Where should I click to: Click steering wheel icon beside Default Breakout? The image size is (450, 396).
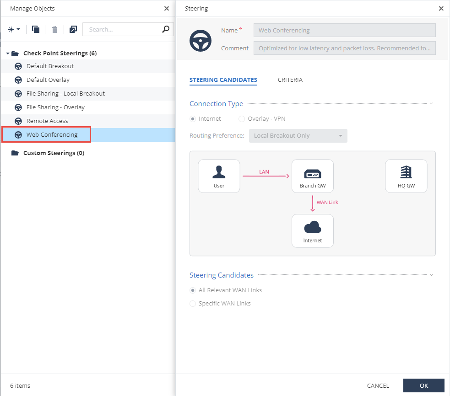18,66
